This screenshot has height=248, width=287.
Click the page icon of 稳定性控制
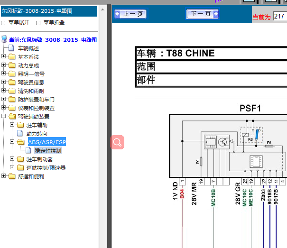click(x=28, y=150)
